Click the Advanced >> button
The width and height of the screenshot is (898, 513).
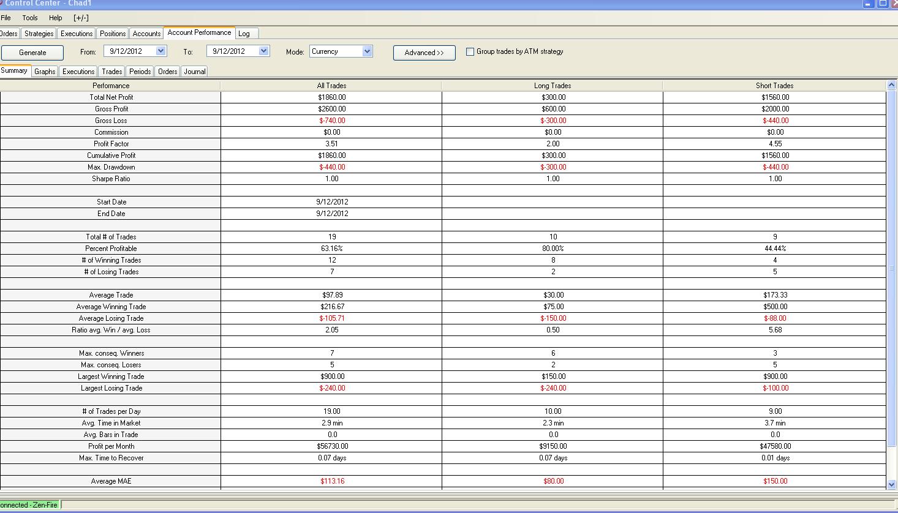pos(424,53)
